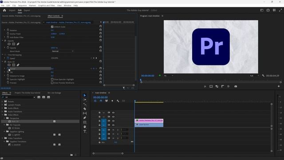Expand the Presets folder

[2, 101]
